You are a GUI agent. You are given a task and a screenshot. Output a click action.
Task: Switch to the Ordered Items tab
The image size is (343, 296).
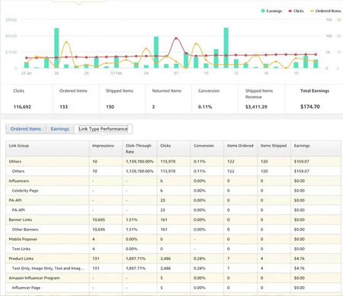[26, 129]
